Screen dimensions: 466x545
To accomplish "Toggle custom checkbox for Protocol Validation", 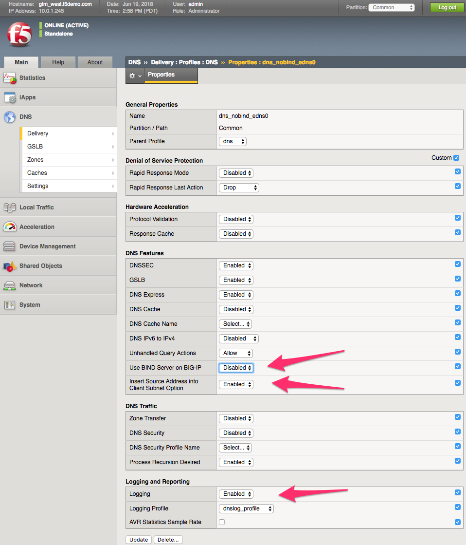I will (458, 218).
